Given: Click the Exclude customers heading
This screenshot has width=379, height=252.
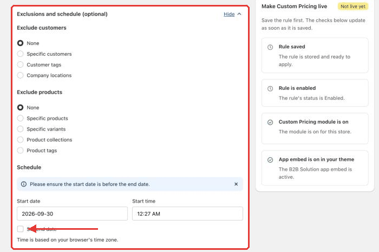Looking at the screenshot, I should point(42,28).
